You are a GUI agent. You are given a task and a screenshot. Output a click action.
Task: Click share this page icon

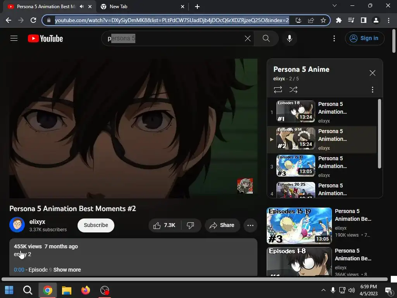(x=311, y=20)
